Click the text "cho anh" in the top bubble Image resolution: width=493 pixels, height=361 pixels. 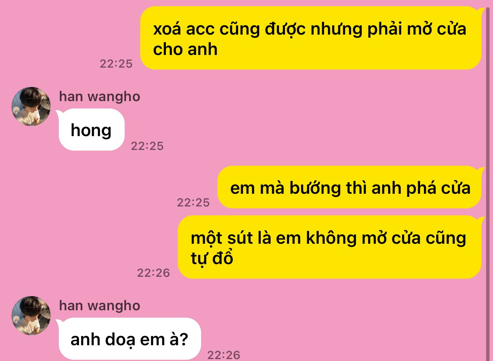click(x=185, y=50)
